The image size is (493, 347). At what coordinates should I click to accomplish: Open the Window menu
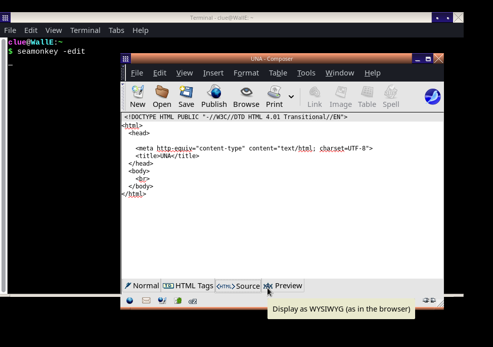[340, 73]
